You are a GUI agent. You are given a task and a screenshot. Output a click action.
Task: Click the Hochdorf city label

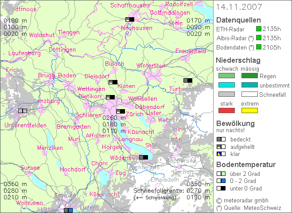[x=73, y=169]
